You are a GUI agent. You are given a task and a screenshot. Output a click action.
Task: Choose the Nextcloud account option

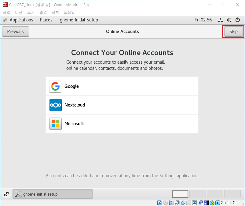[x=122, y=105]
